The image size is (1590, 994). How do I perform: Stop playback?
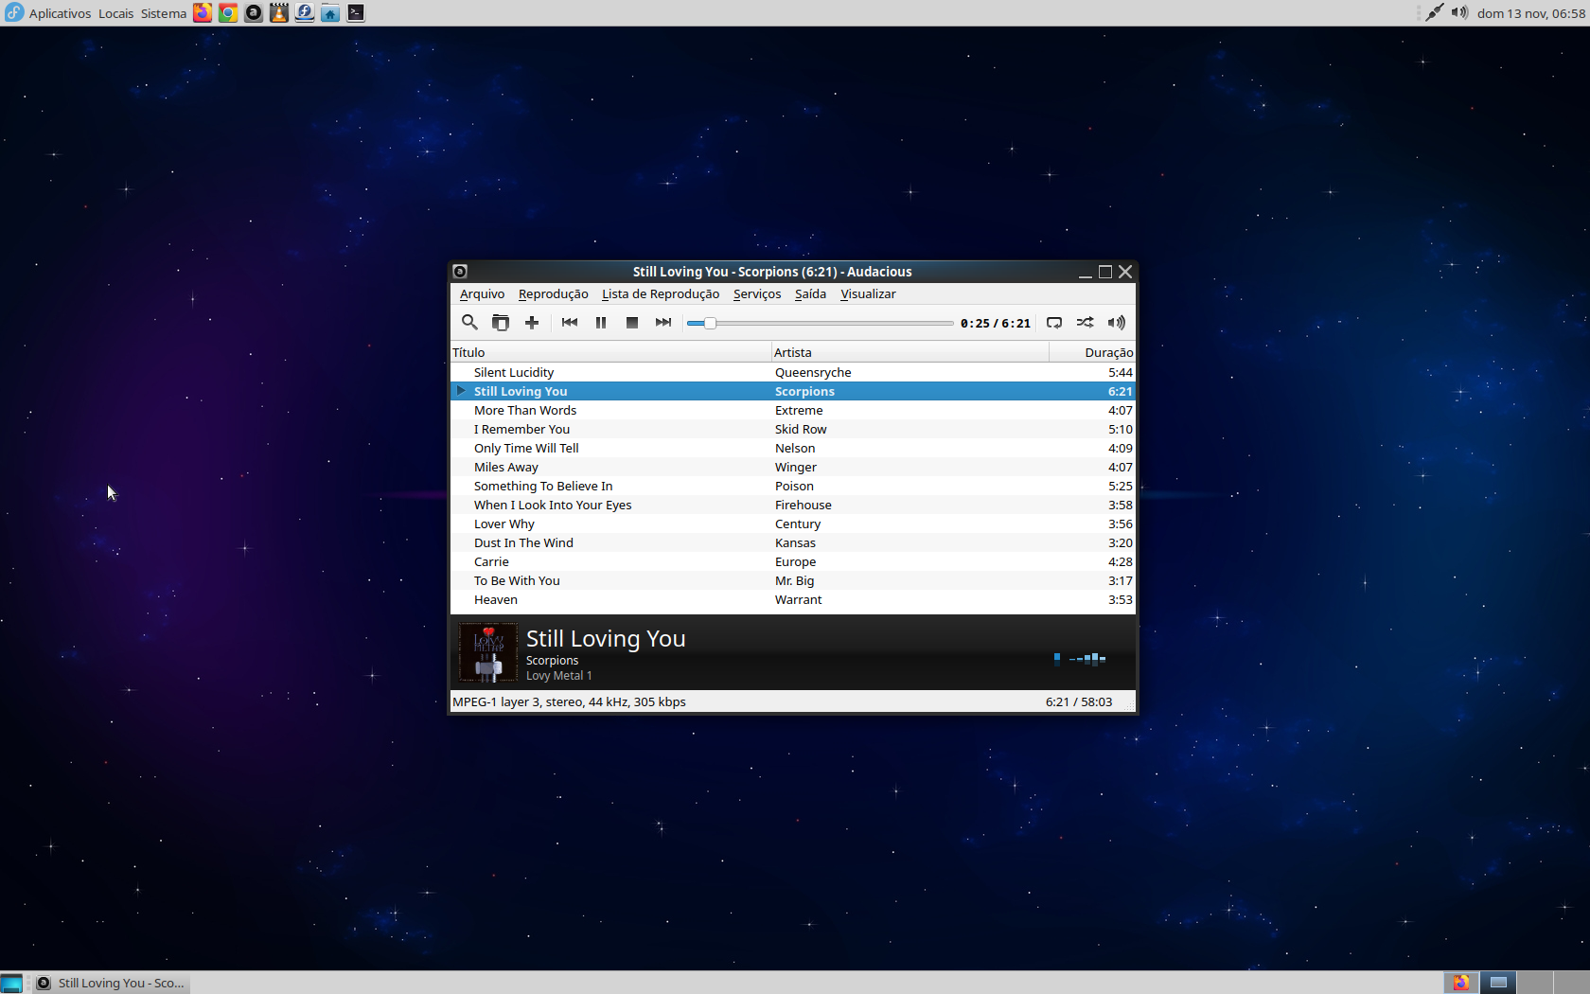[632, 323]
